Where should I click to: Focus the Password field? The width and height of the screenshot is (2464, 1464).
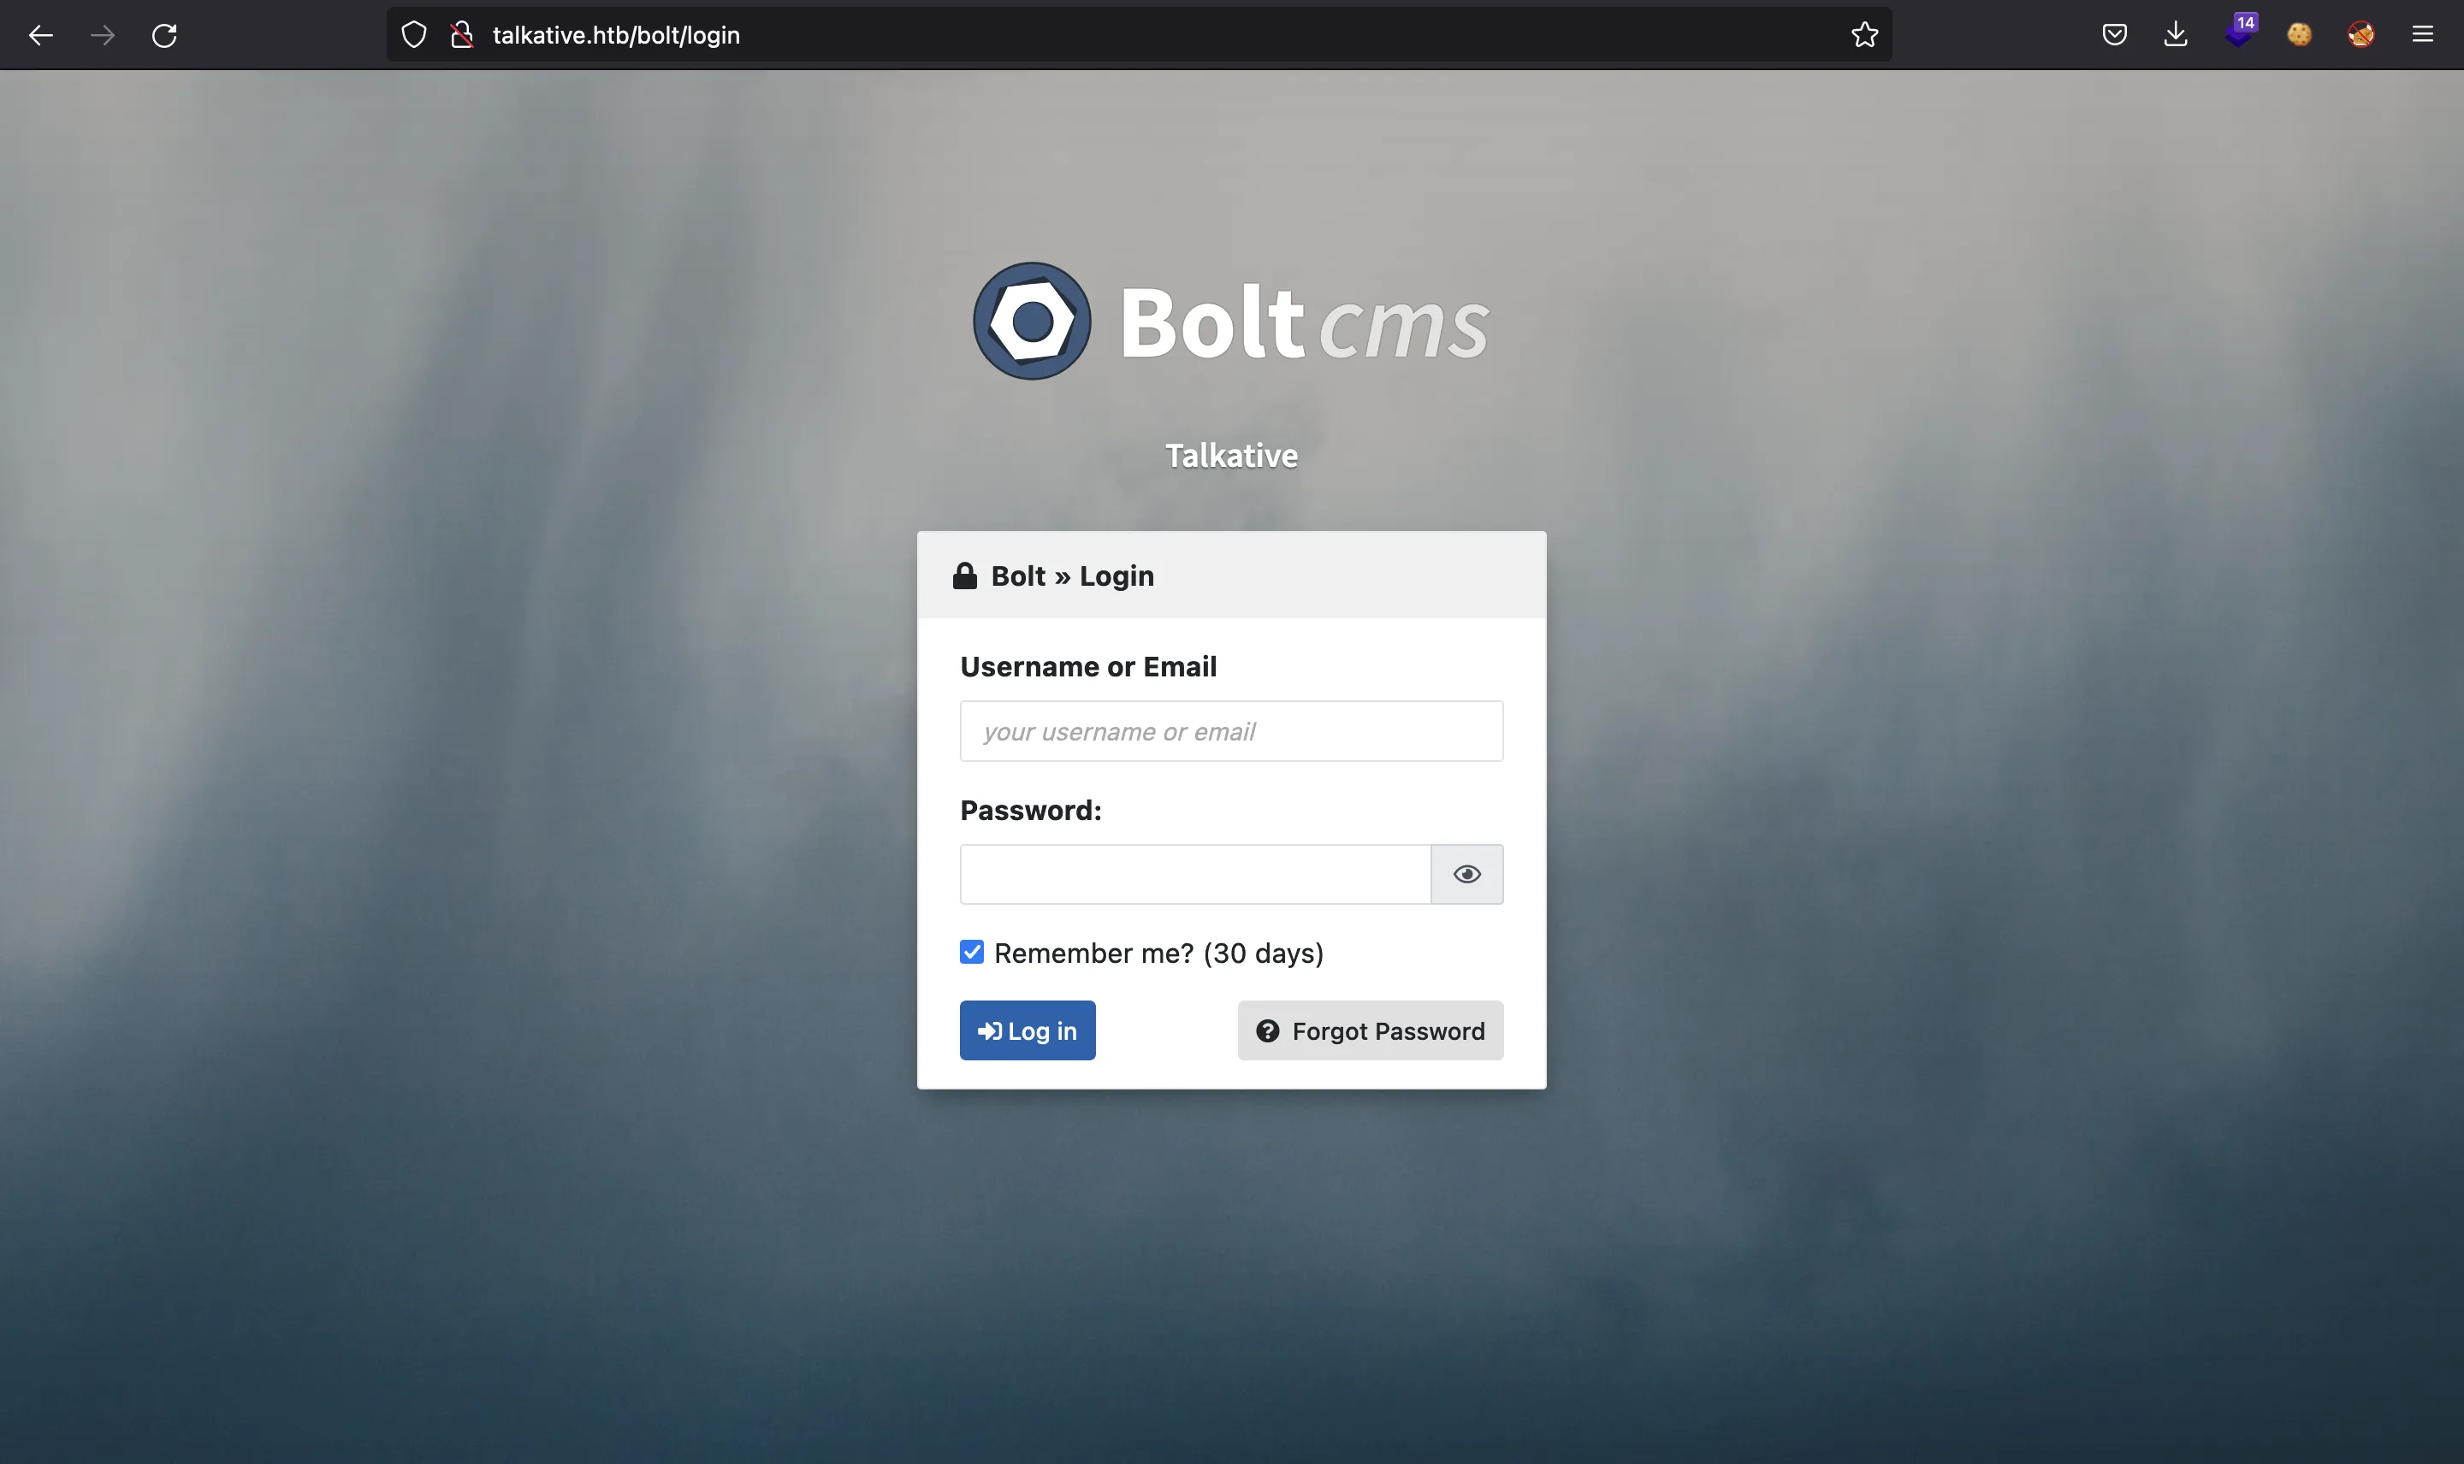(1195, 874)
